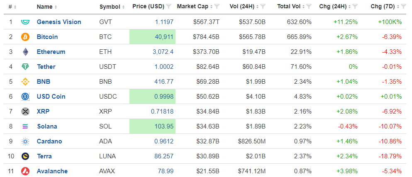Click the Genesis Vision coin logo
The image size is (412, 177).
pyautogui.click(x=25, y=22)
